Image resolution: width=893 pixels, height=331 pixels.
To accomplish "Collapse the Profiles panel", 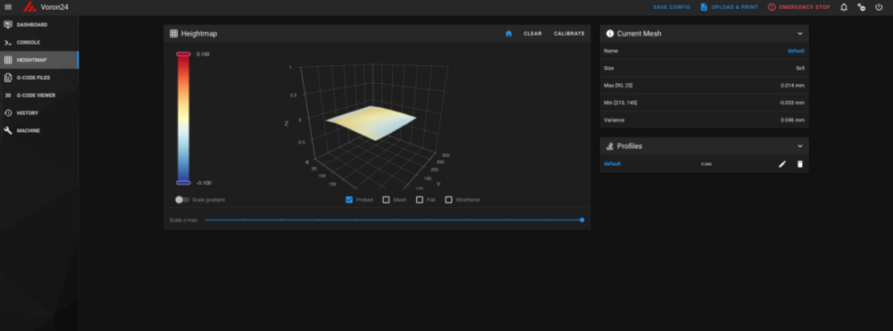I will [x=799, y=146].
